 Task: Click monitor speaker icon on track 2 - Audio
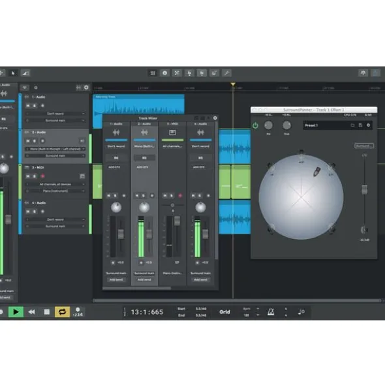pyautogui.click(x=82, y=141)
